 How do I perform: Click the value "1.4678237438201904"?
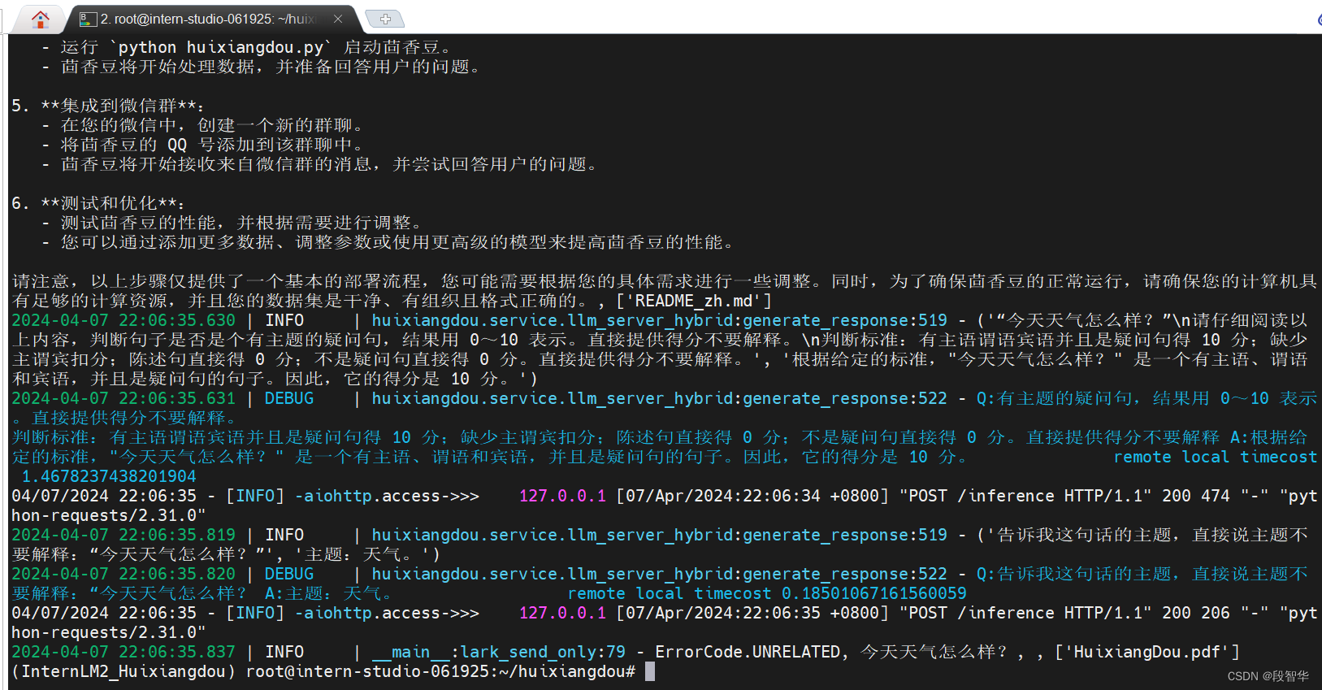coord(109,476)
